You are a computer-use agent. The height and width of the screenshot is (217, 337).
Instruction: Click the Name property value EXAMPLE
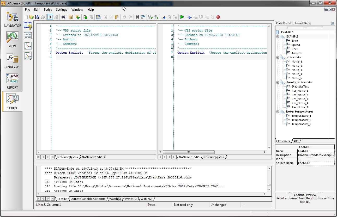click(316, 151)
